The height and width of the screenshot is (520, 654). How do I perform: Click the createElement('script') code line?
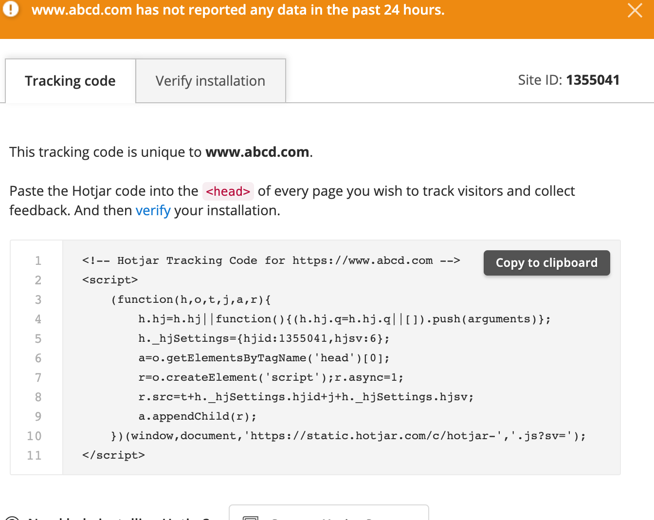coord(271,377)
